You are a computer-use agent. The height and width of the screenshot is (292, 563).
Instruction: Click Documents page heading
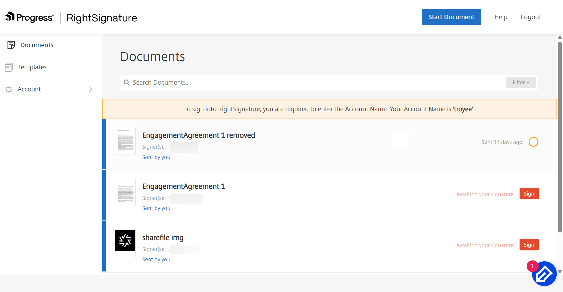(152, 57)
